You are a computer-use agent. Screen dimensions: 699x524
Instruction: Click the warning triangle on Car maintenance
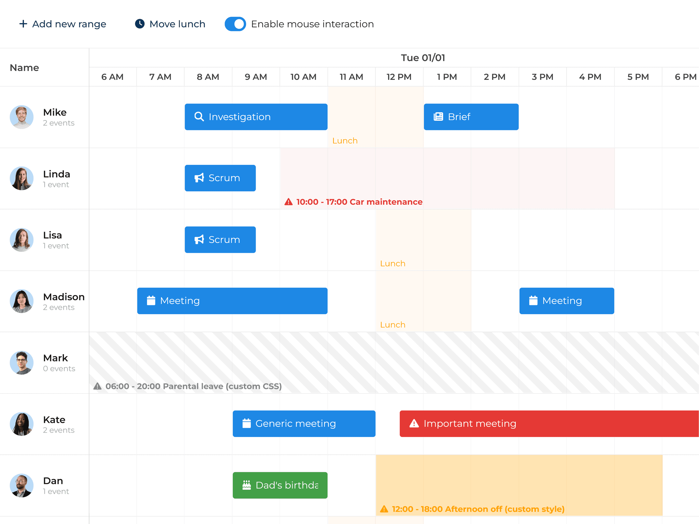point(288,202)
